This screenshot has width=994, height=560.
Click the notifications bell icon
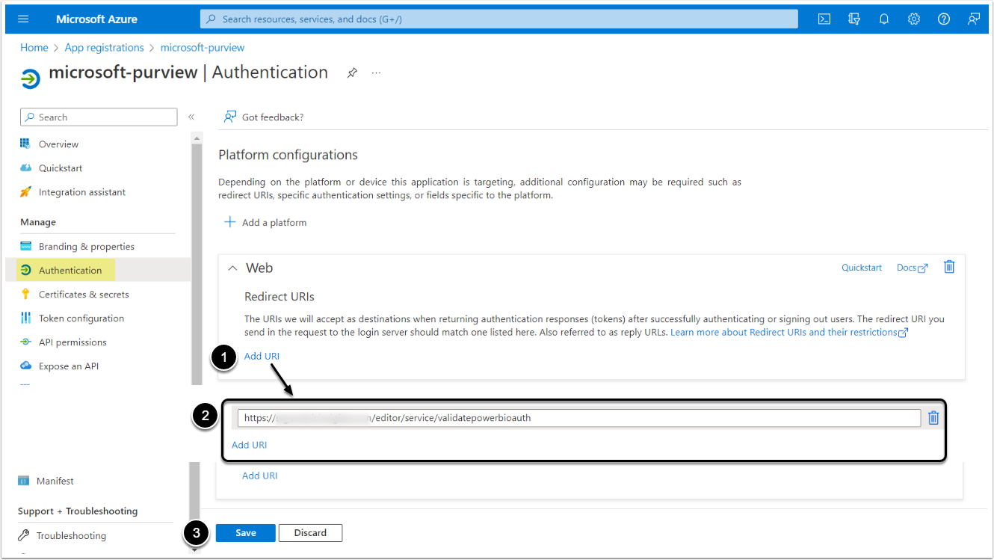tap(884, 19)
